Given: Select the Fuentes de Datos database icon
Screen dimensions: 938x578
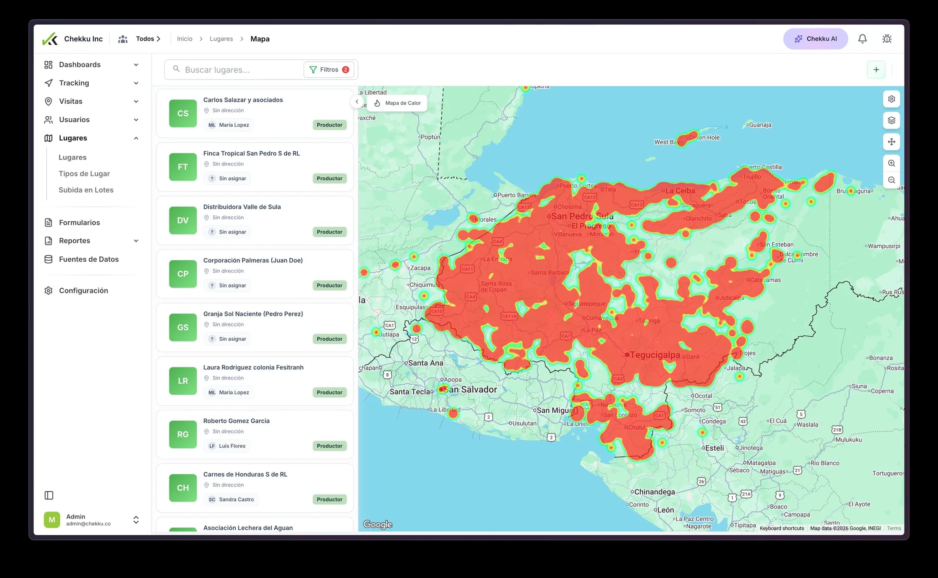Looking at the screenshot, I should click(49, 259).
